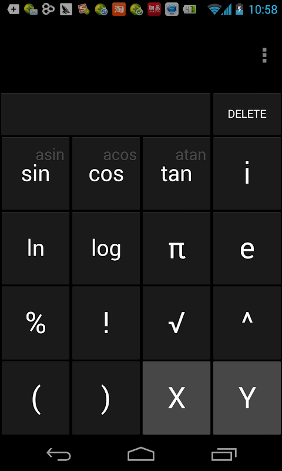
Task: Tap the exponent ^ key
Action: point(247,323)
